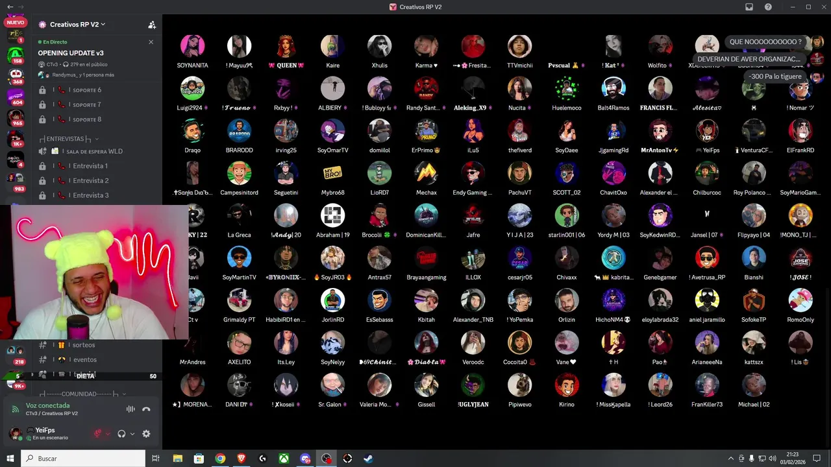Screen dimensions: 831x467
Task: Click the Campesinitord avatar
Action: (240, 173)
